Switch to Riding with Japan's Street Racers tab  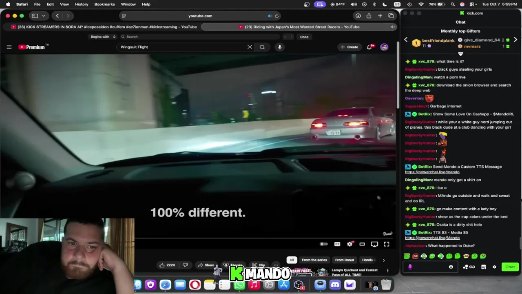299,27
